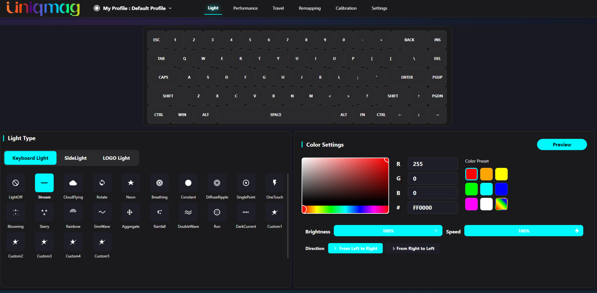Switch to the Remapping tab
This screenshot has width=597, height=293.
point(310,8)
